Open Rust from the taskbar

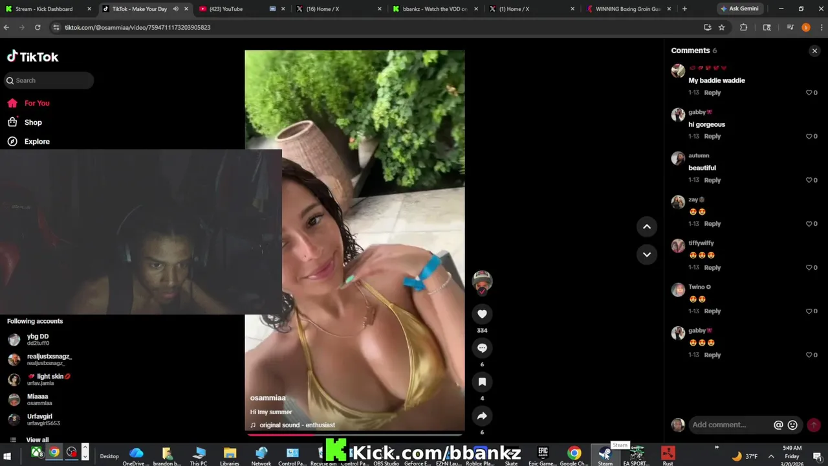[668, 456]
